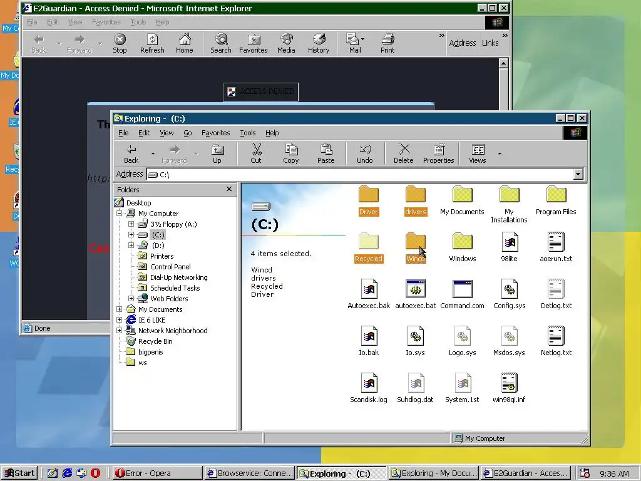Select Printers in folder tree
The image size is (641, 481).
click(162, 256)
